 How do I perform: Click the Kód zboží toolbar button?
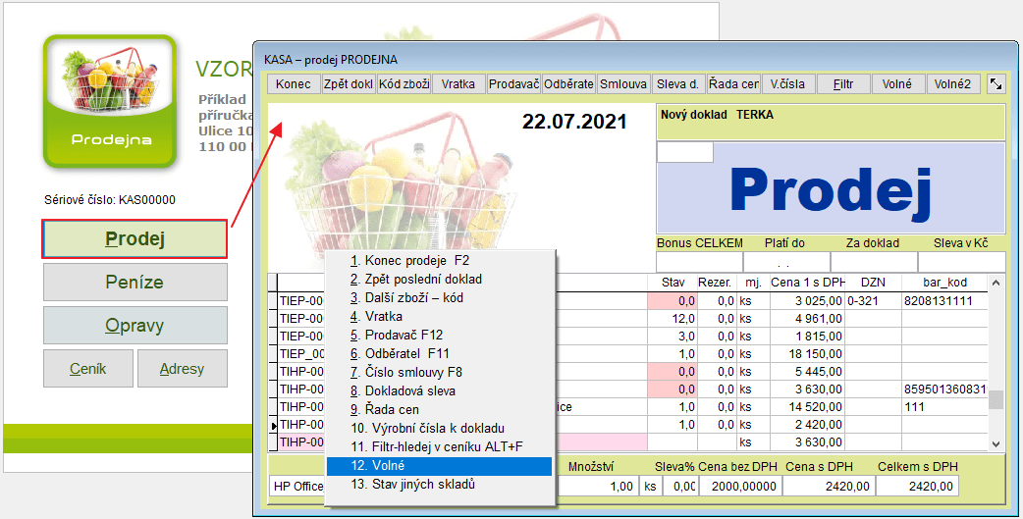pyautogui.click(x=404, y=84)
